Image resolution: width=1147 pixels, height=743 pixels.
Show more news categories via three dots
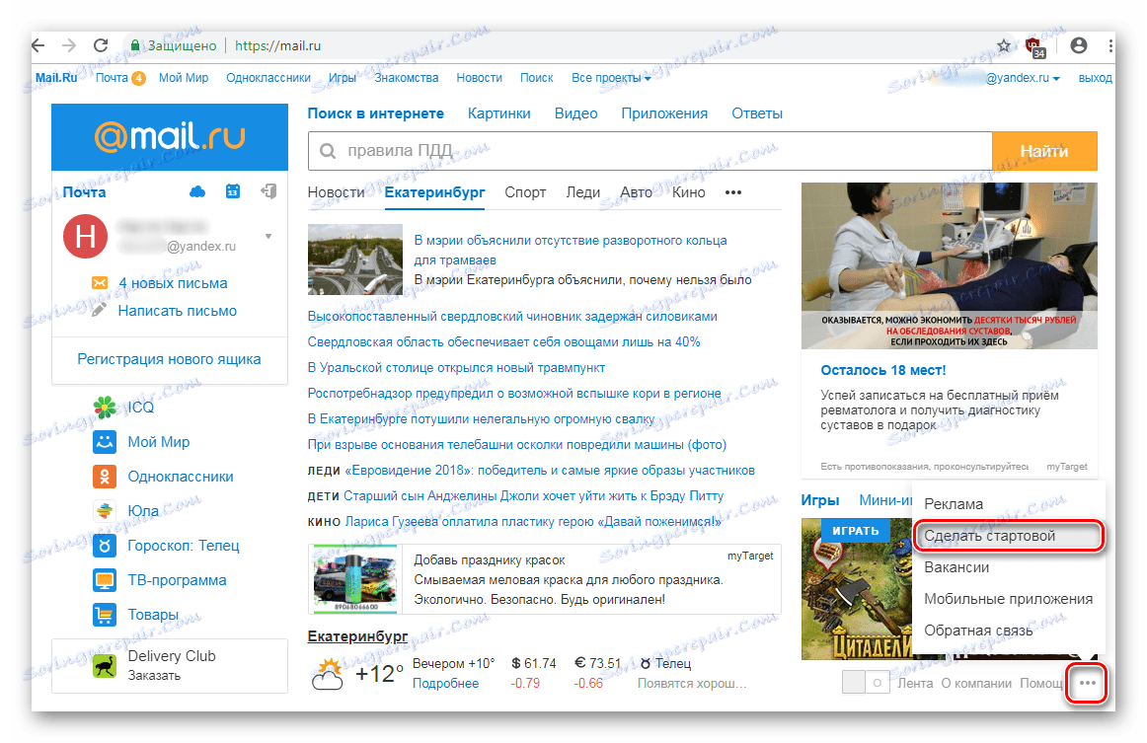tap(733, 192)
